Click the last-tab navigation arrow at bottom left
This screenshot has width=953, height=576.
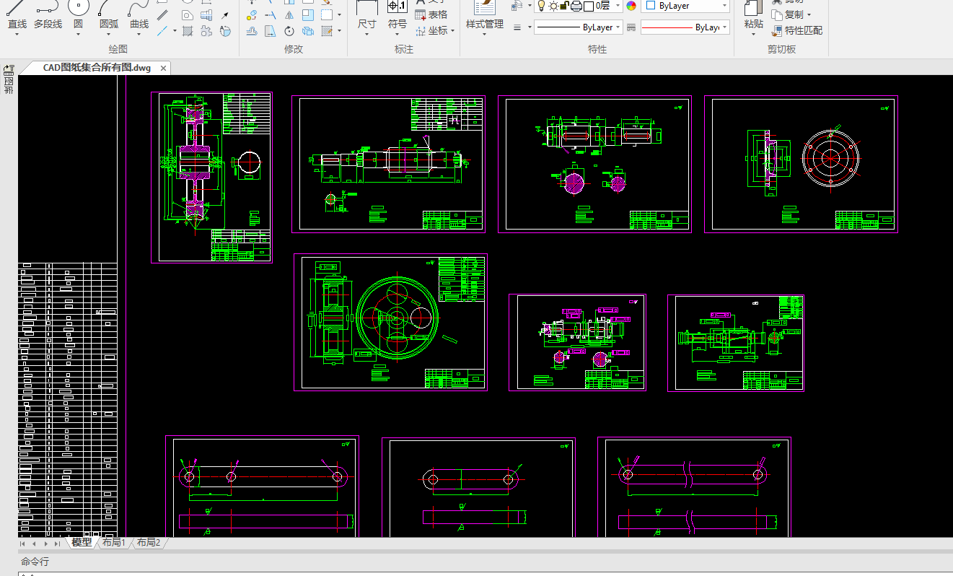coord(57,544)
